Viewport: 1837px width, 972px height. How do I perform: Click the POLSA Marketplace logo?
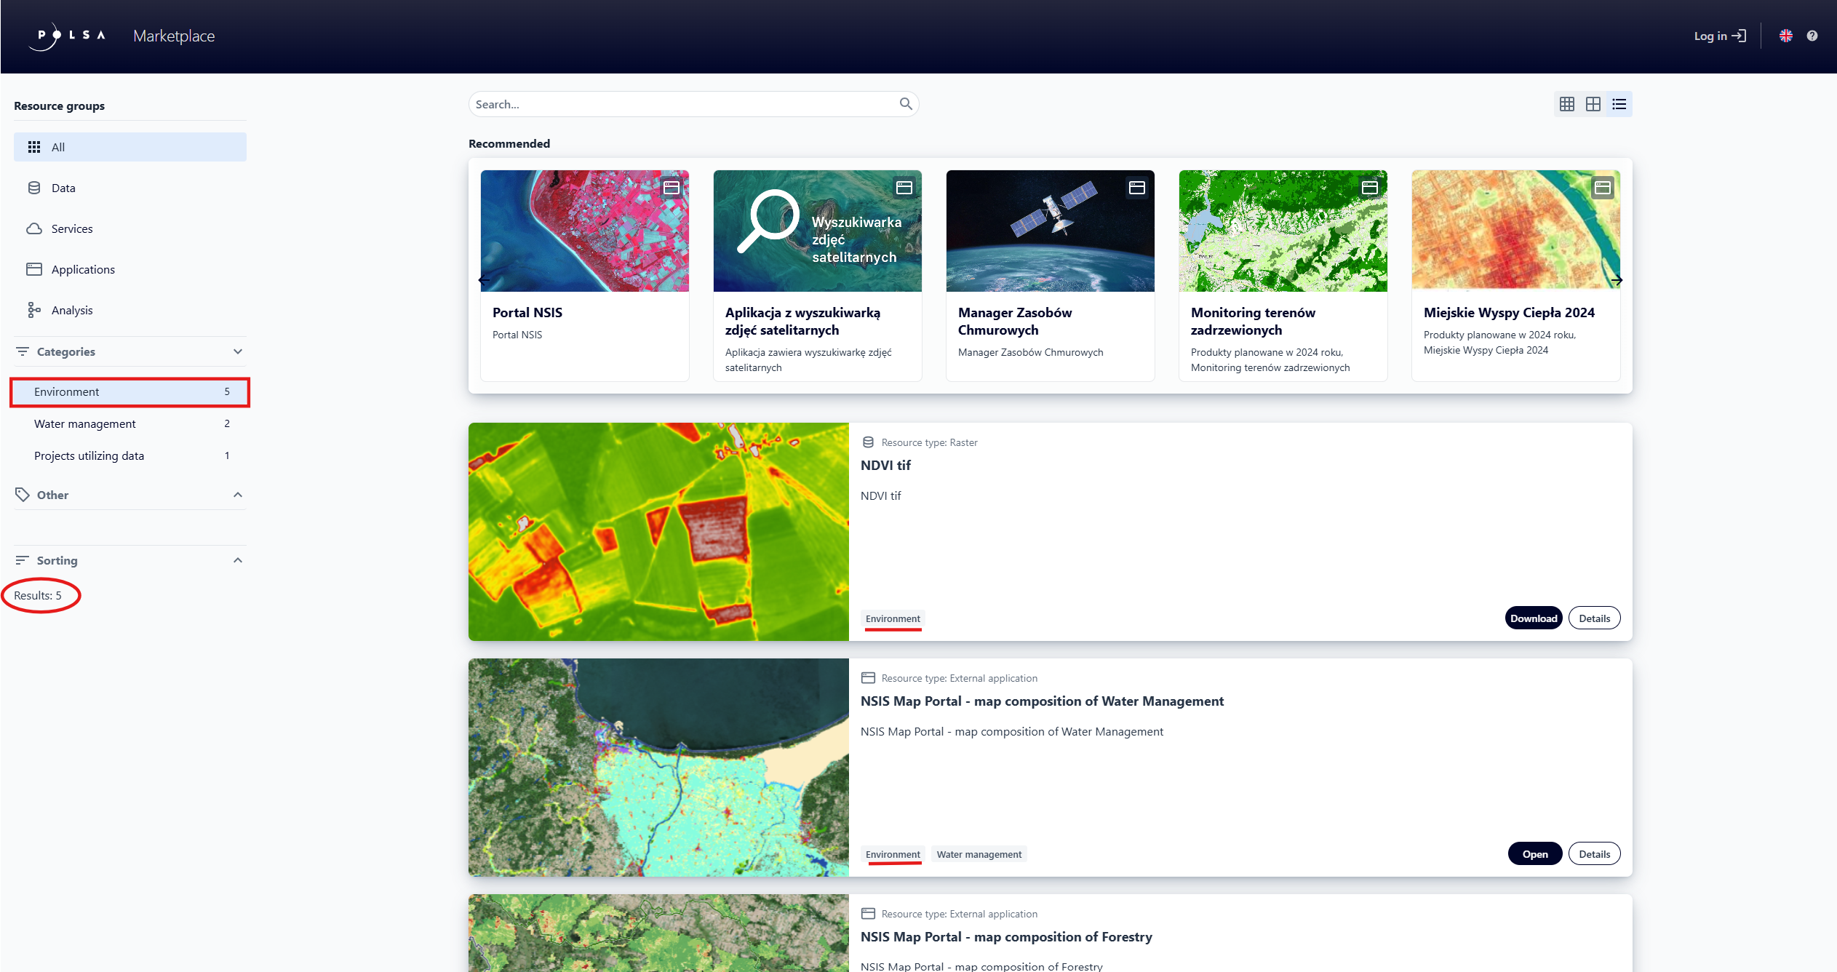66,36
